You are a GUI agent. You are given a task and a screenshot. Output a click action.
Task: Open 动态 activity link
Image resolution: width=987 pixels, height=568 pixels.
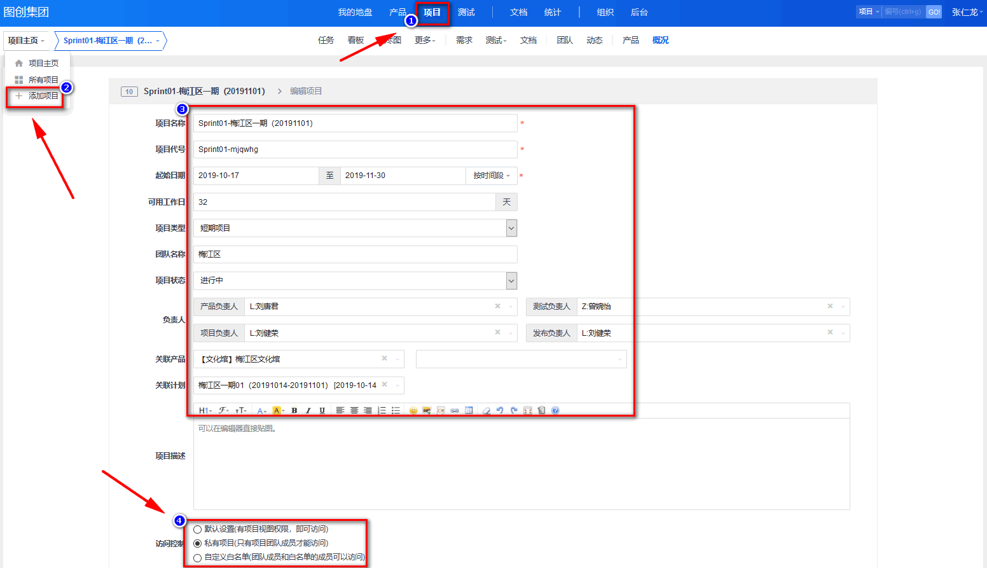tap(595, 40)
